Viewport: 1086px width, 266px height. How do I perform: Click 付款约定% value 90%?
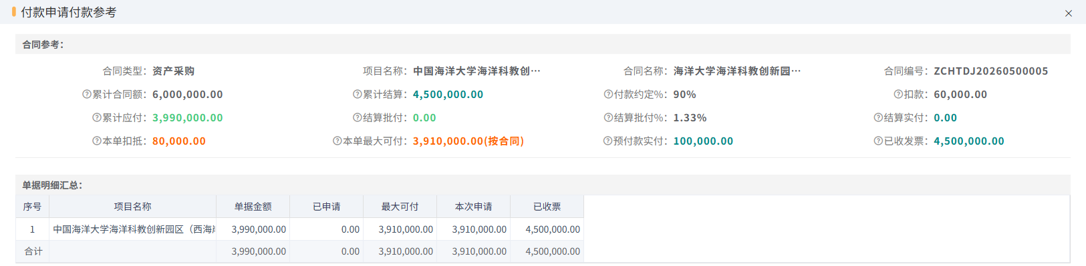(685, 95)
